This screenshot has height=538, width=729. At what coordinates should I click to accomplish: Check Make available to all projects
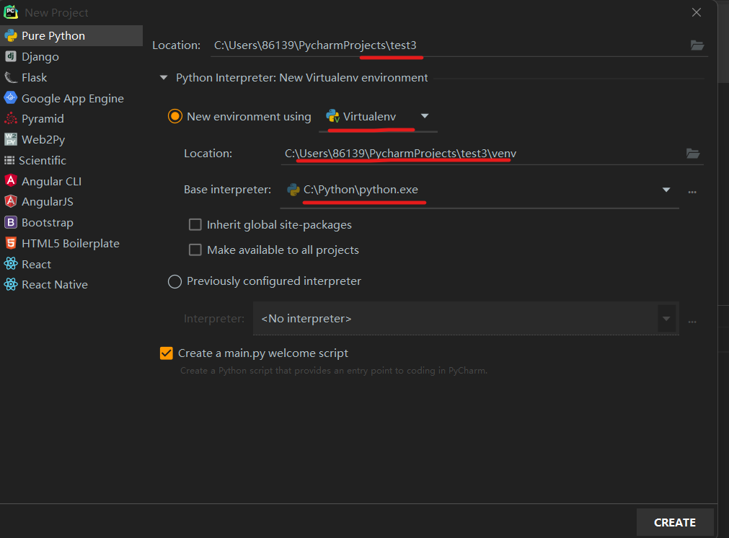pos(195,250)
